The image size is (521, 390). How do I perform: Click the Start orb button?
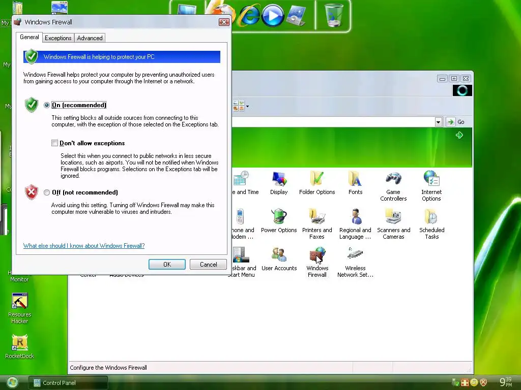12,382
